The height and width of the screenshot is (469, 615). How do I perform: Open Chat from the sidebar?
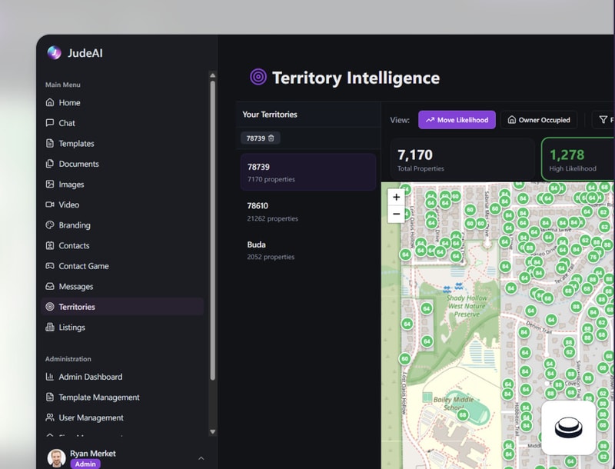click(66, 123)
